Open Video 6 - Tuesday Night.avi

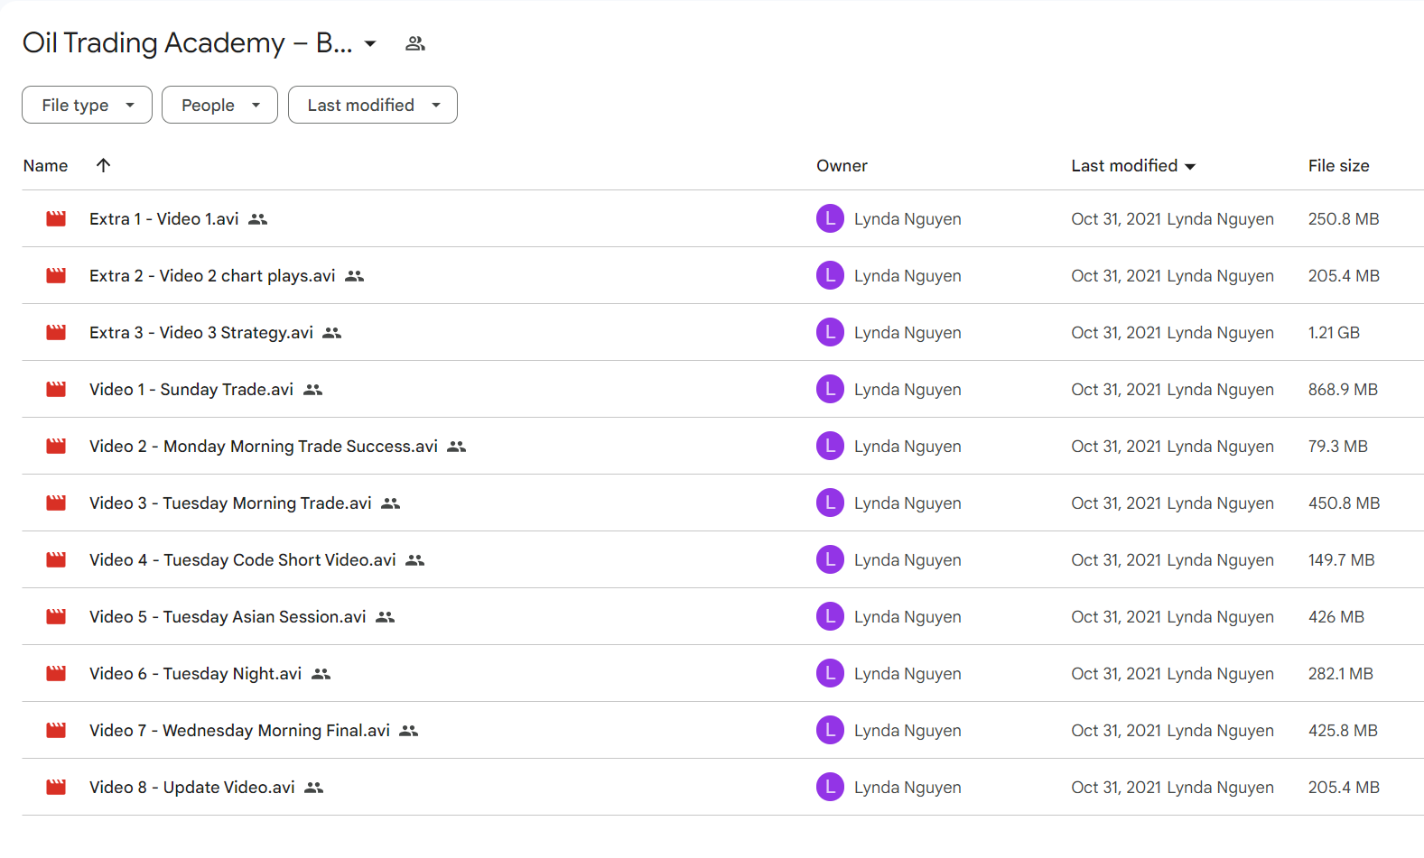(x=196, y=674)
